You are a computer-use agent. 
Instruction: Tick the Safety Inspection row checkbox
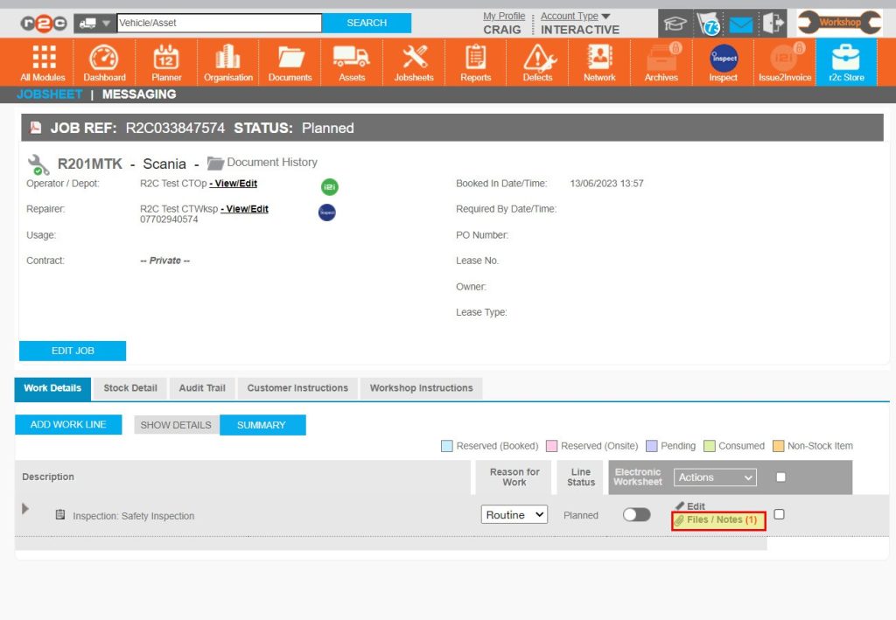(x=780, y=514)
